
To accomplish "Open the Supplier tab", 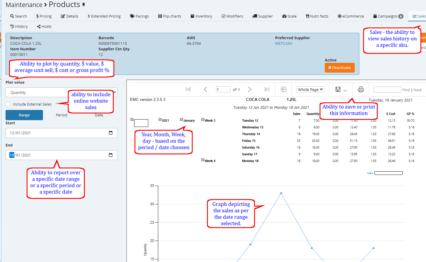I will (x=263, y=16).
